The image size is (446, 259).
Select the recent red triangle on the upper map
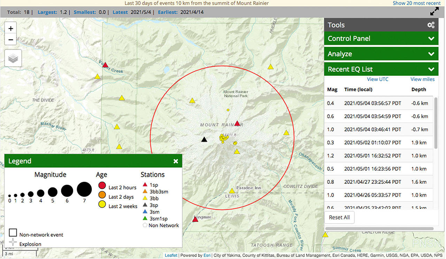(237, 123)
